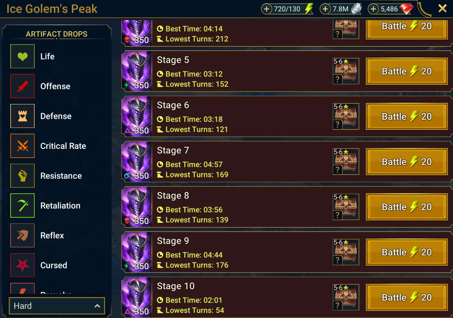Image resolution: width=453 pixels, height=318 pixels.
Task: Select the Resistance fist icon
Action: (x=22, y=176)
